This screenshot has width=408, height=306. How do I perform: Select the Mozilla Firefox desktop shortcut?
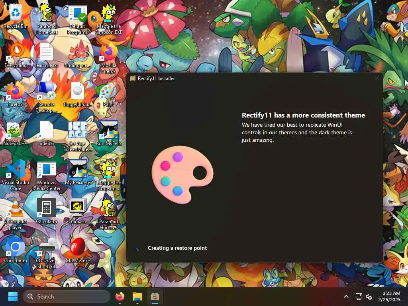click(x=109, y=58)
